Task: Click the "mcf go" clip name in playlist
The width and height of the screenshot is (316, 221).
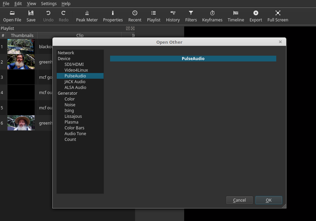Action: pyautogui.click(x=46, y=77)
